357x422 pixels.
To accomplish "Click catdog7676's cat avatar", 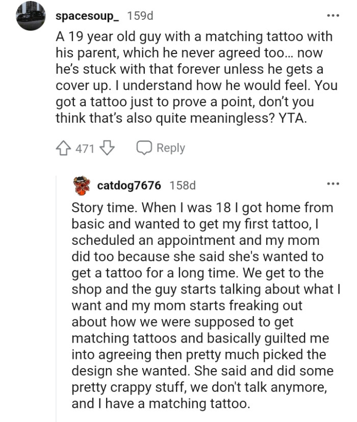I will point(81,186).
